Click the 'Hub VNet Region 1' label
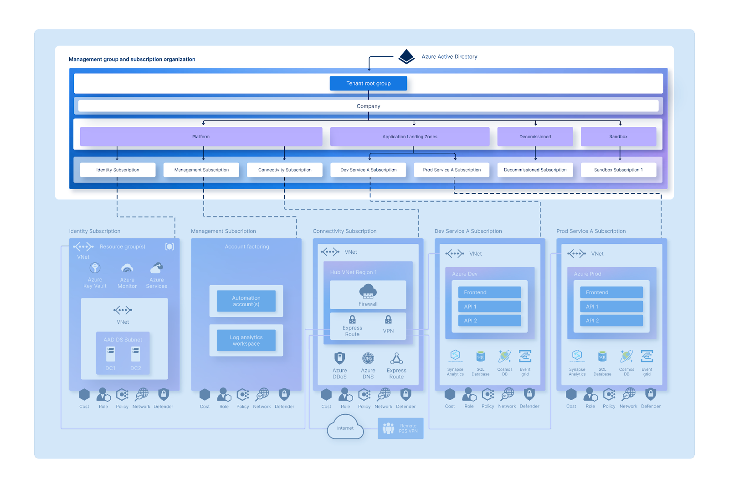729x488 pixels. click(354, 272)
